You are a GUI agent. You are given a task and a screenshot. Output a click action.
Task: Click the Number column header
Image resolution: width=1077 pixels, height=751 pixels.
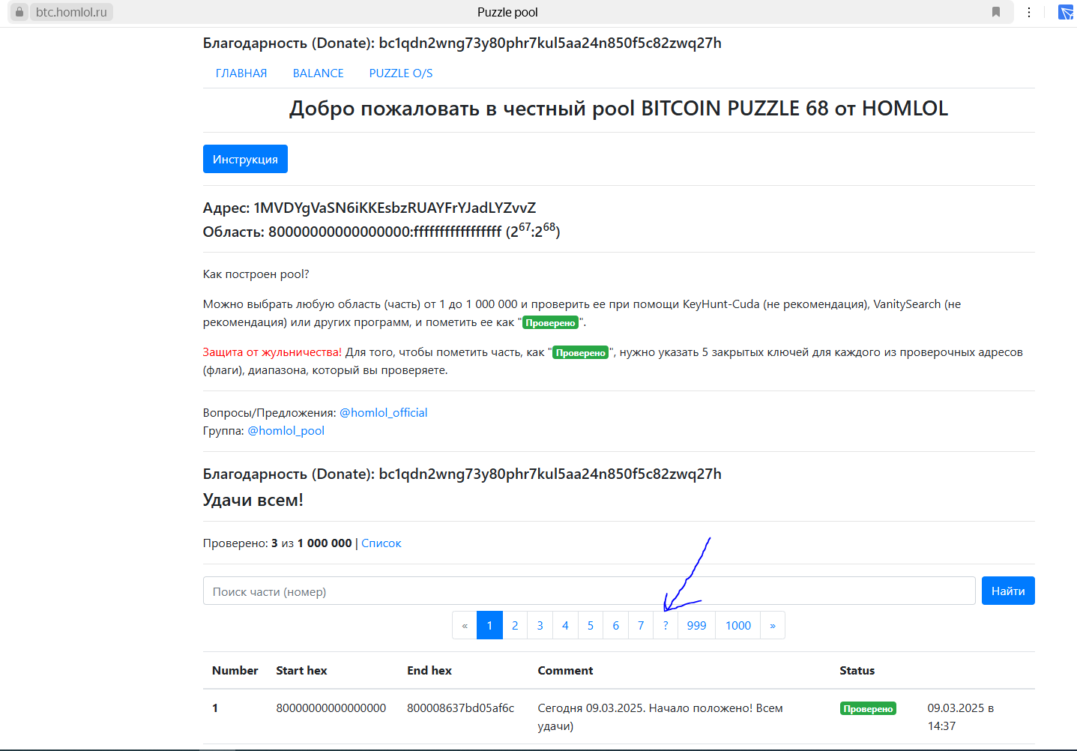click(235, 671)
